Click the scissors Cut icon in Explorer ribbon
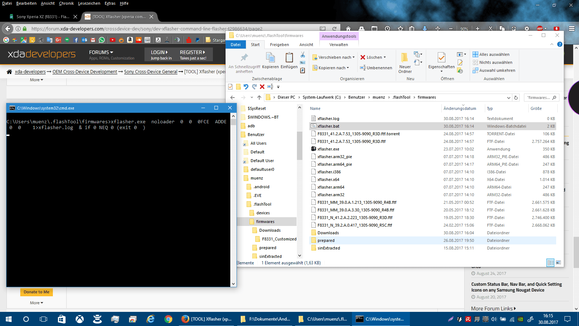This screenshot has height=326, width=579. pyautogui.click(x=303, y=55)
